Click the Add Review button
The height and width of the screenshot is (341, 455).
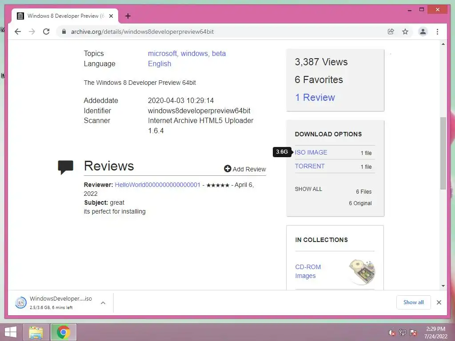coord(245,169)
